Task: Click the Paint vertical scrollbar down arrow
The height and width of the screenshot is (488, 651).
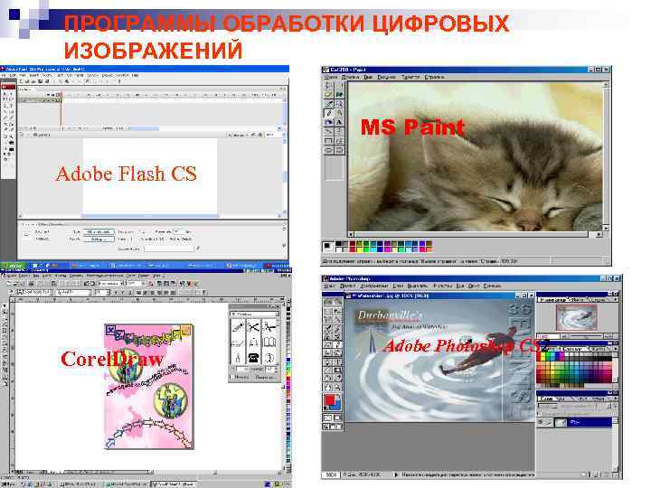Action: [x=606, y=228]
